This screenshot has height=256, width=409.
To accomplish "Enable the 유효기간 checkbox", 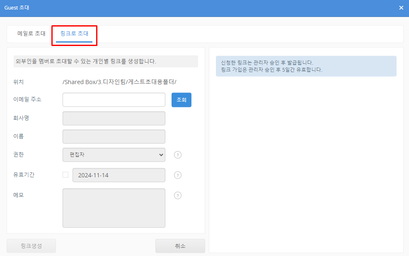I will click(65, 175).
